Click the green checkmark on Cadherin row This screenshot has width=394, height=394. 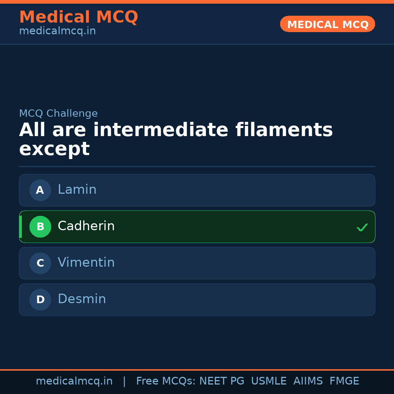coord(362,227)
